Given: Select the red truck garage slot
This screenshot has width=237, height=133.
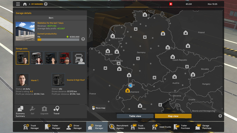Looking at the screenshot, I should tap(65, 58).
